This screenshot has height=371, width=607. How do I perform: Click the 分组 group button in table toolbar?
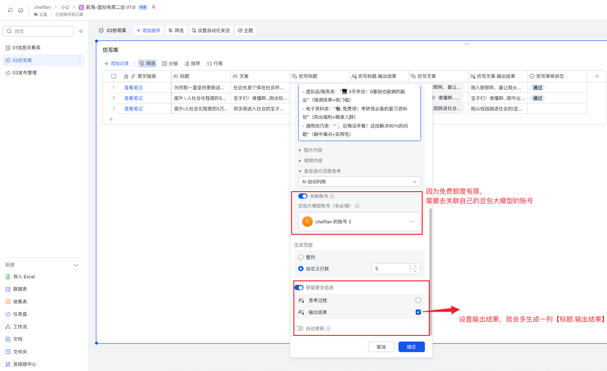click(170, 64)
